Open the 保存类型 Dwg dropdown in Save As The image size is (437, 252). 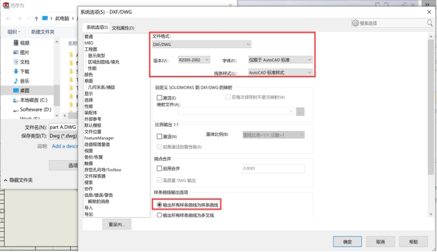click(x=63, y=136)
